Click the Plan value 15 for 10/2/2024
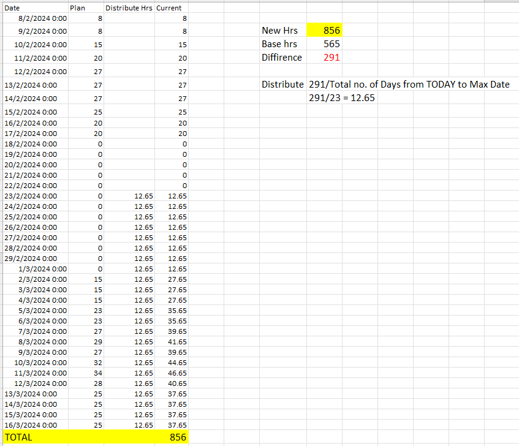The height and width of the screenshot is (446, 519). (86, 45)
